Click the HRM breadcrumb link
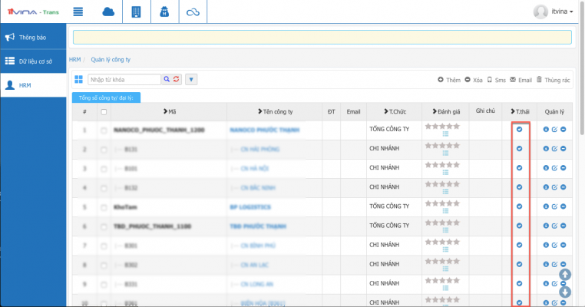Image resolution: width=585 pixels, height=307 pixels. click(x=74, y=59)
